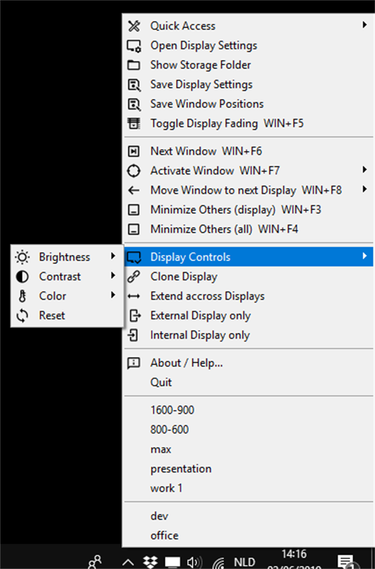Click the Save Window Positions text
The image size is (375, 569).
pyautogui.click(x=207, y=104)
